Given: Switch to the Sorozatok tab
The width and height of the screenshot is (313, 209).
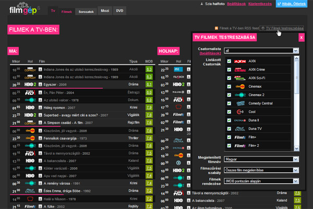Looking at the screenshot, I should [x=87, y=11].
